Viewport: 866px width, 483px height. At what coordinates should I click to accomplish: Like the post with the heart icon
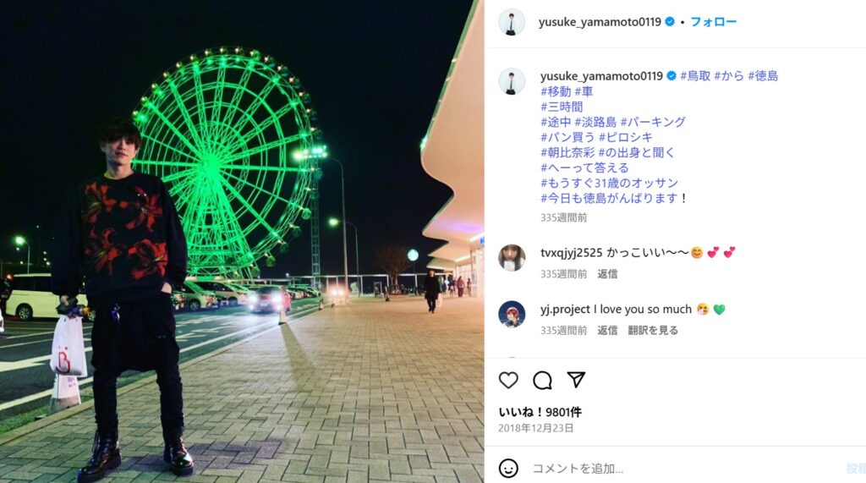pyautogui.click(x=508, y=380)
